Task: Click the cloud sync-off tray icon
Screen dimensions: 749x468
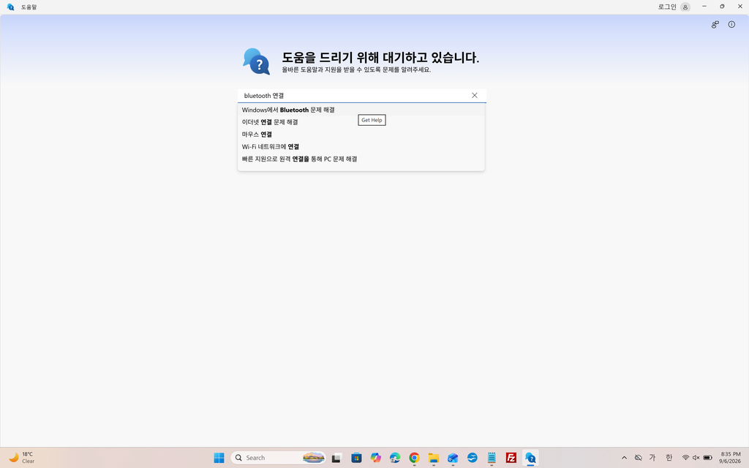Action: 638,458
